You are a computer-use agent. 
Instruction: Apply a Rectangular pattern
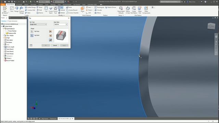coord(100,7)
